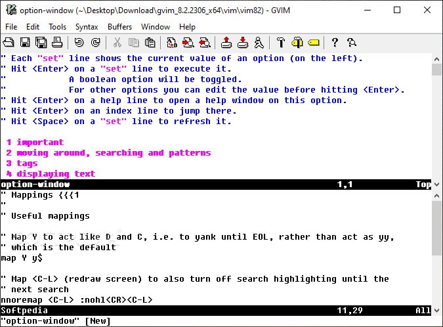Search help using find-help icon
Viewport: 443px width, 327px height.
(x=352, y=43)
